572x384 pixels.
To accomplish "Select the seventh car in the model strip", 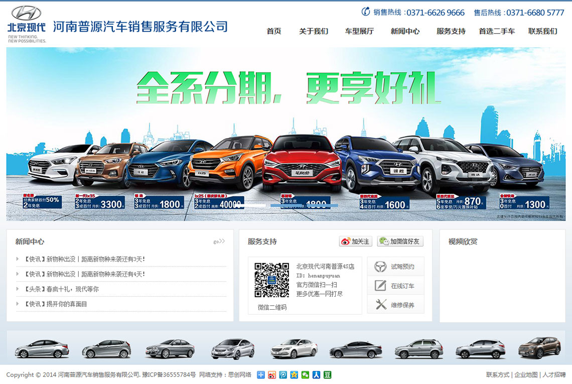I will pyautogui.click(x=419, y=348).
